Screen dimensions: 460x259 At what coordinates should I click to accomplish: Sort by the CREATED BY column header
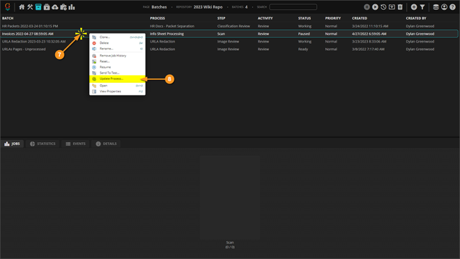click(416, 18)
